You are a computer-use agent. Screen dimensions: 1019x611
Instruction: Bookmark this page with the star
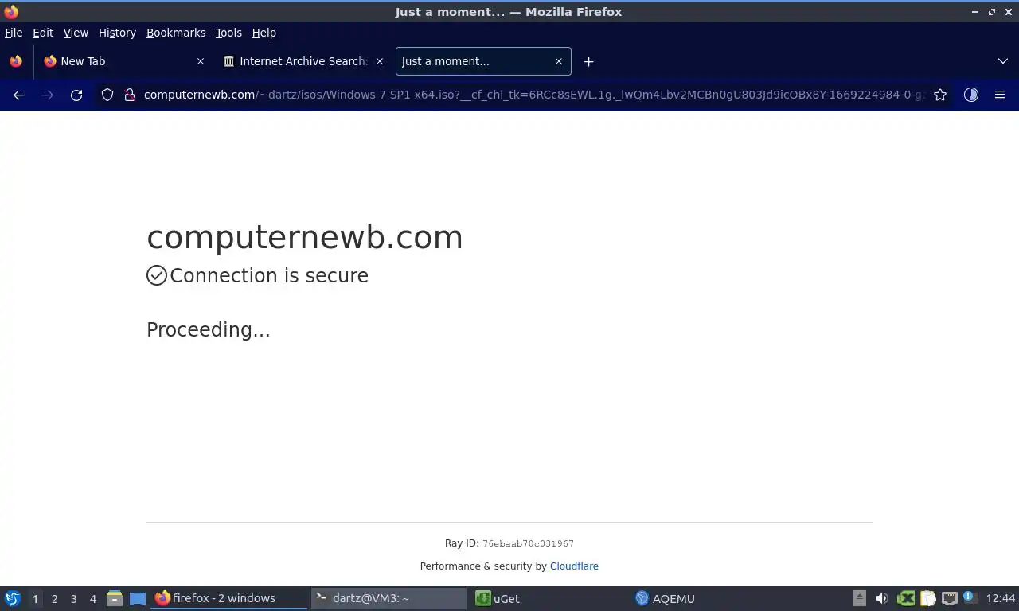click(940, 95)
